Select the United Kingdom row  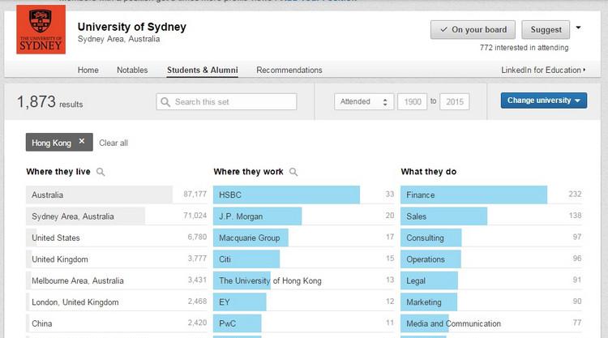[116, 259]
